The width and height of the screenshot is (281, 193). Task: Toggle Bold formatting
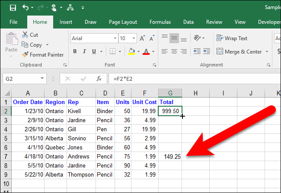[75, 52]
